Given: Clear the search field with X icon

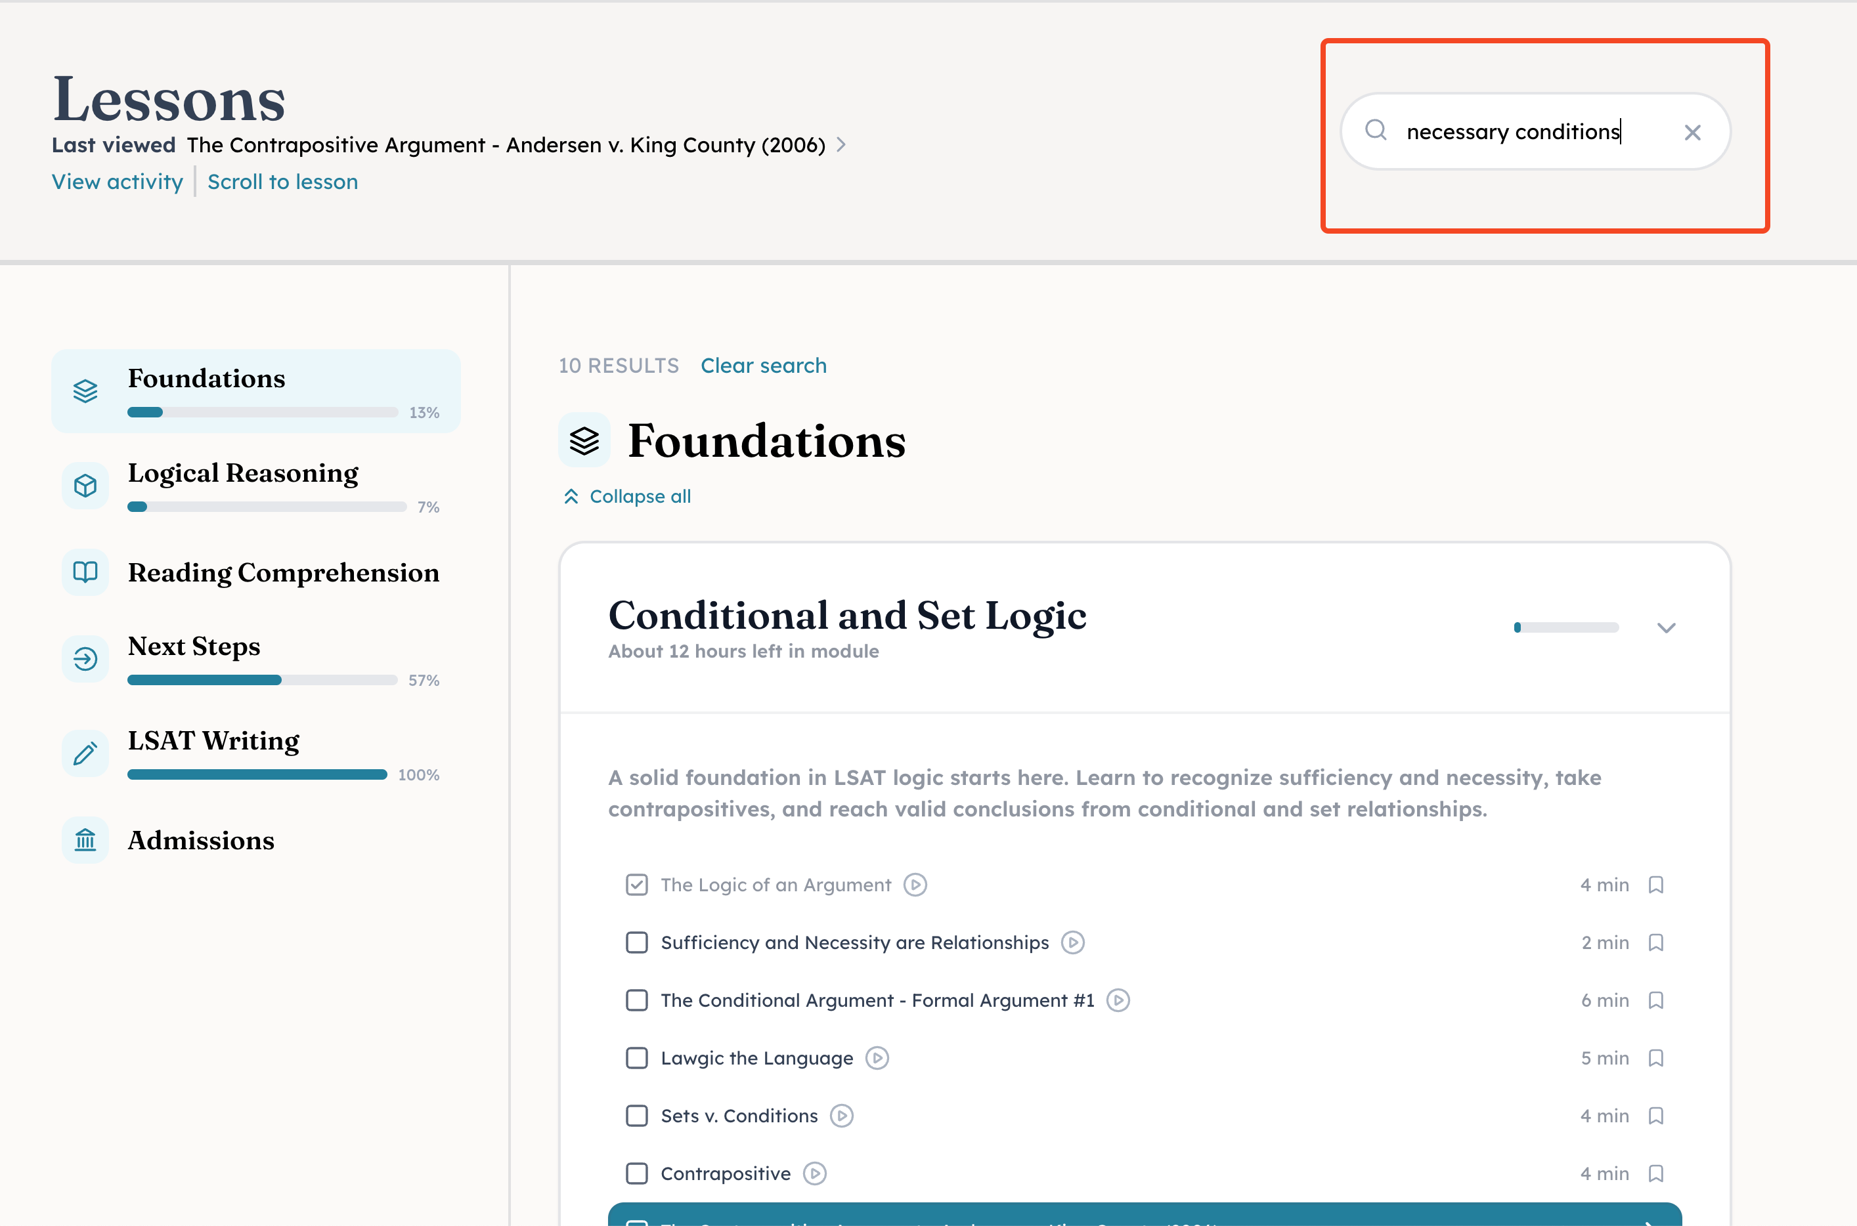Looking at the screenshot, I should [x=1693, y=133].
